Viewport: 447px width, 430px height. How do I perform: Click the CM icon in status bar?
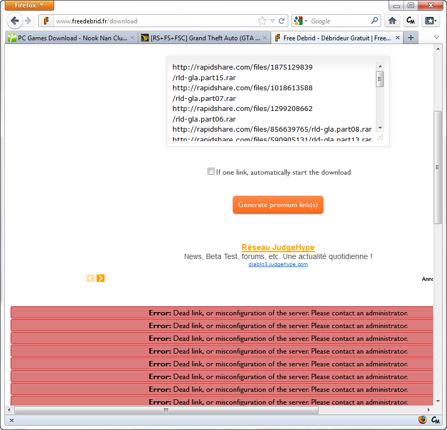[435, 420]
